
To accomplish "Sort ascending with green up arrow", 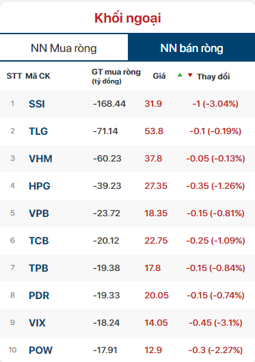I will (x=180, y=75).
